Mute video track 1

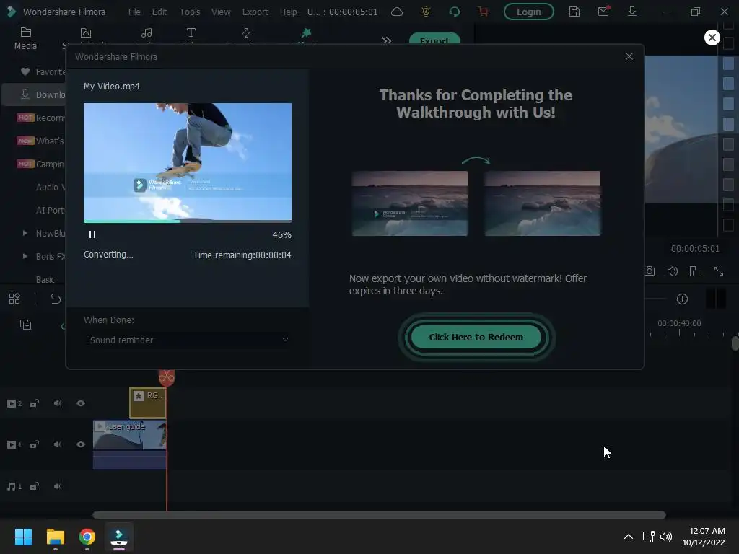(58, 444)
